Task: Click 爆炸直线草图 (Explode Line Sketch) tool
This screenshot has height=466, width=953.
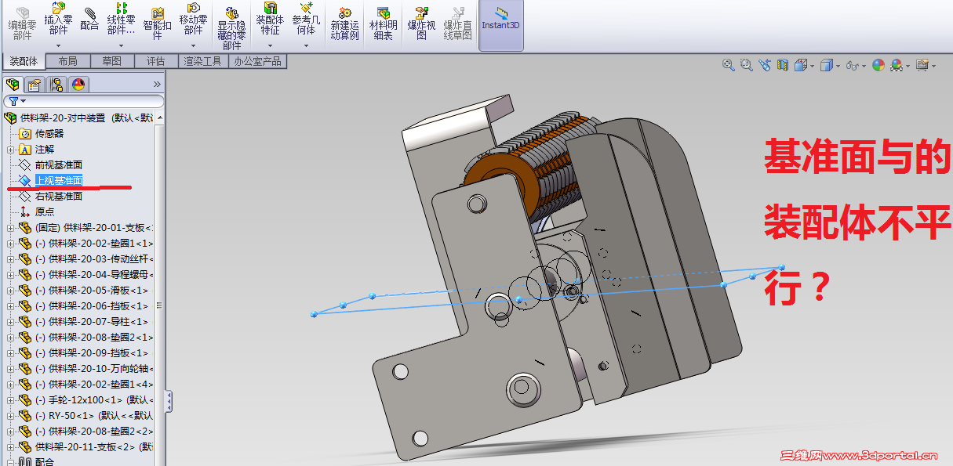Action: coord(458,23)
